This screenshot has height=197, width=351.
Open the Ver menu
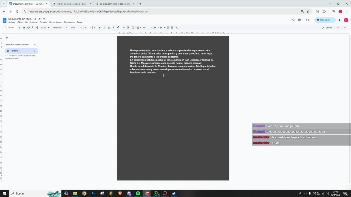[27, 22]
